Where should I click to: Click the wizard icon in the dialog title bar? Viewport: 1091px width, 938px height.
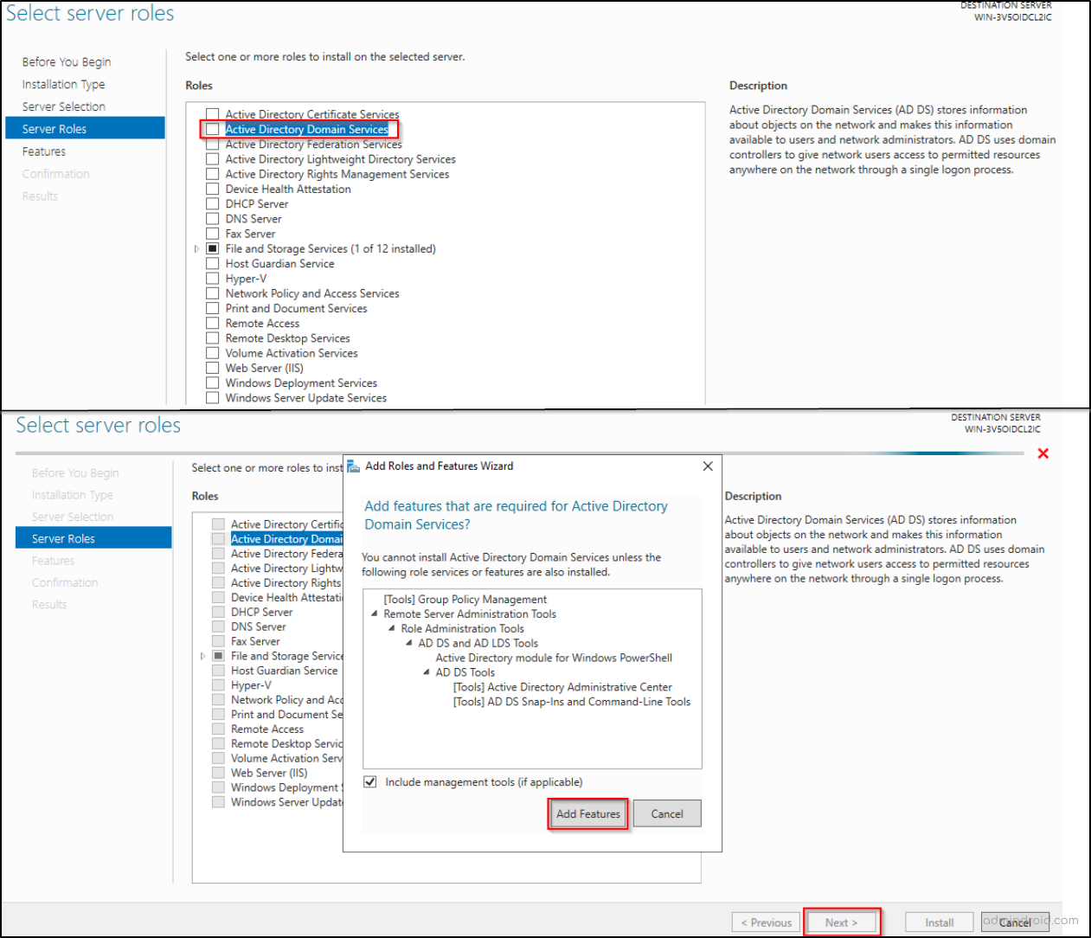pos(352,466)
